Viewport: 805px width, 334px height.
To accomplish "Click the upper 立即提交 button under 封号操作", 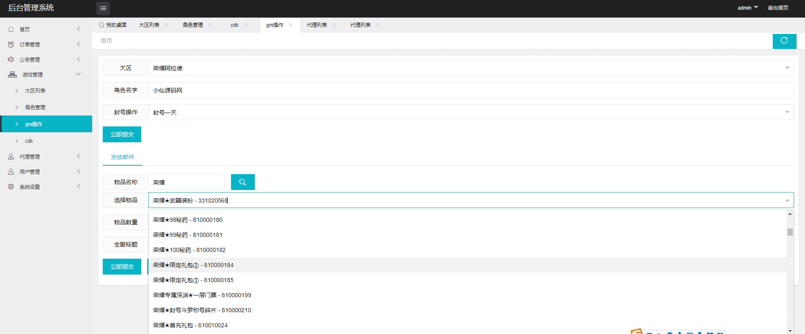I will (x=122, y=134).
